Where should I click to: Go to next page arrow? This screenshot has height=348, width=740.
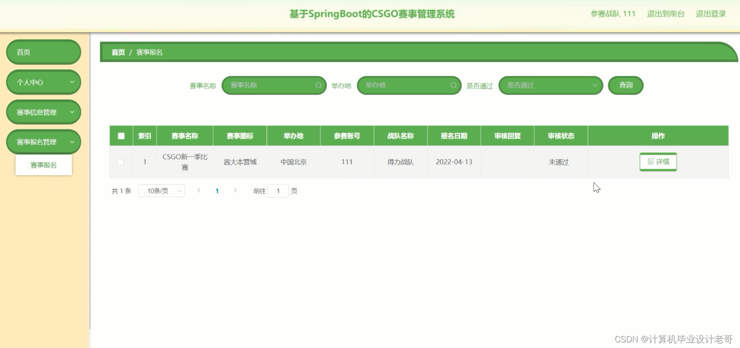tap(235, 191)
